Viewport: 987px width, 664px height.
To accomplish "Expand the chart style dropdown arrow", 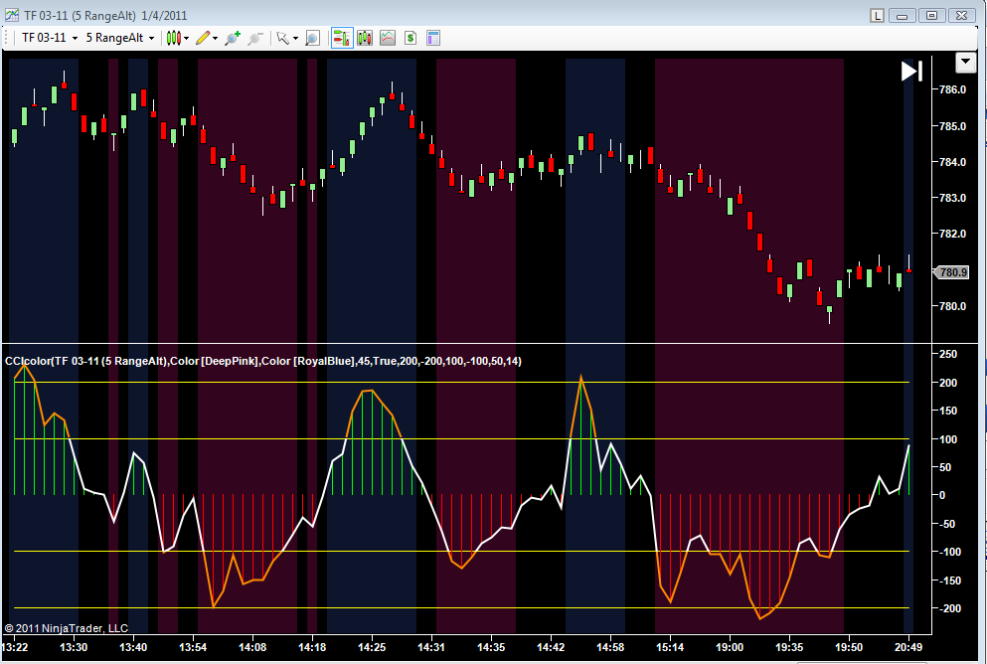I will [186, 39].
